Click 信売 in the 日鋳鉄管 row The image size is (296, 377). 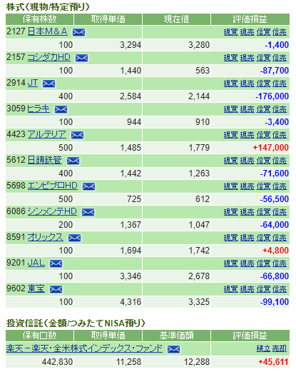(280, 161)
